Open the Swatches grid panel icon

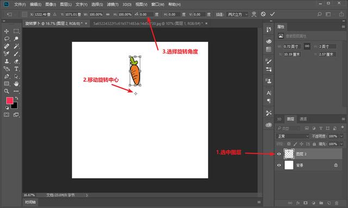[269, 50]
